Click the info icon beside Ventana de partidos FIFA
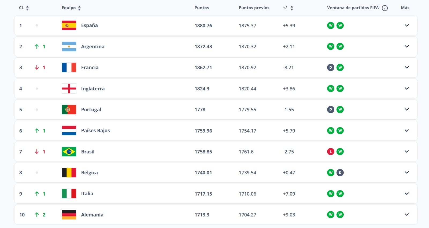The height and width of the screenshot is (228, 429). (385, 8)
